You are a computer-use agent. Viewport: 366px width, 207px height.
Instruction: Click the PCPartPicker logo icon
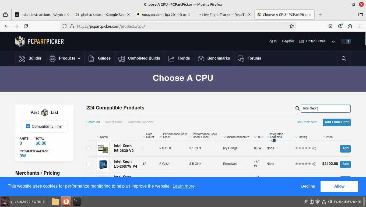click(20, 41)
